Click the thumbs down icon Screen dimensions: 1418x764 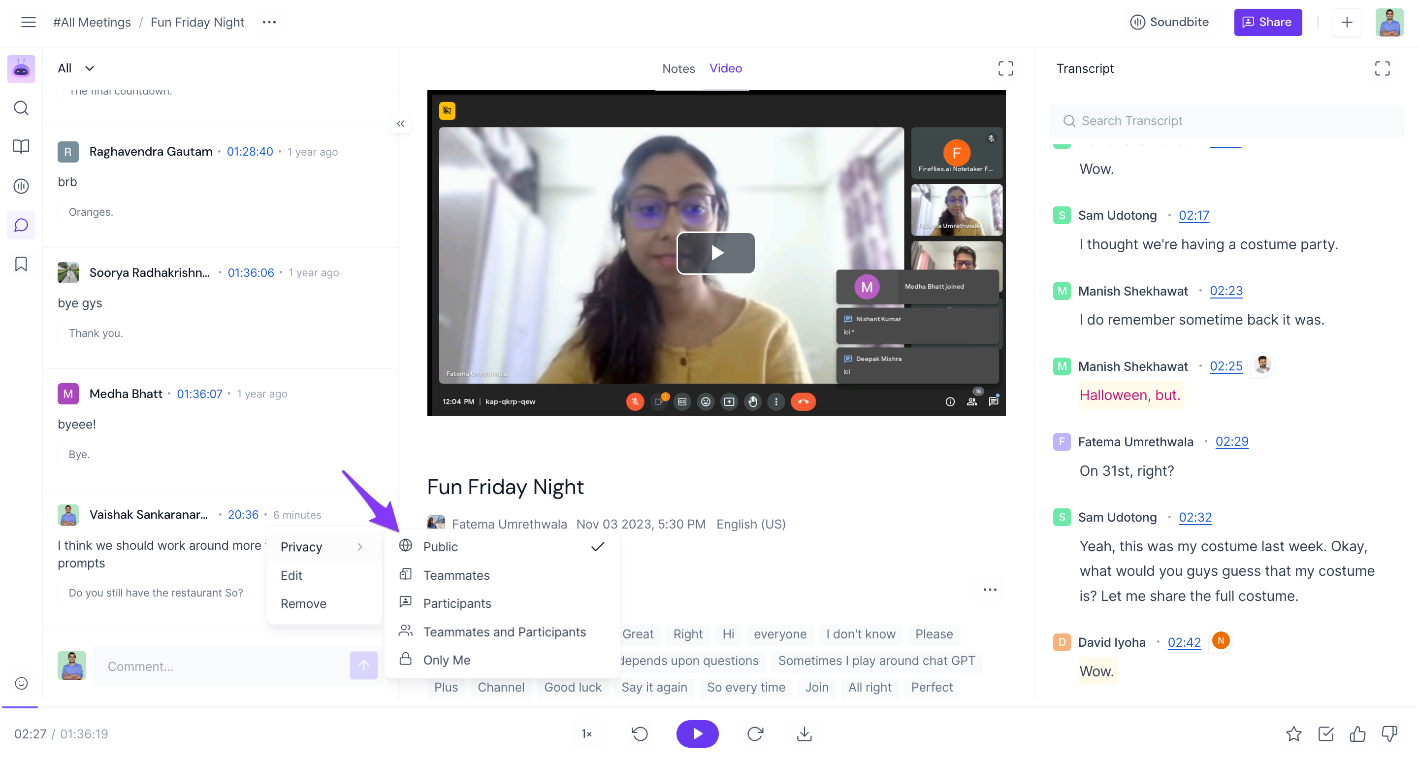pyautogui.click(x=1389, y=733)
